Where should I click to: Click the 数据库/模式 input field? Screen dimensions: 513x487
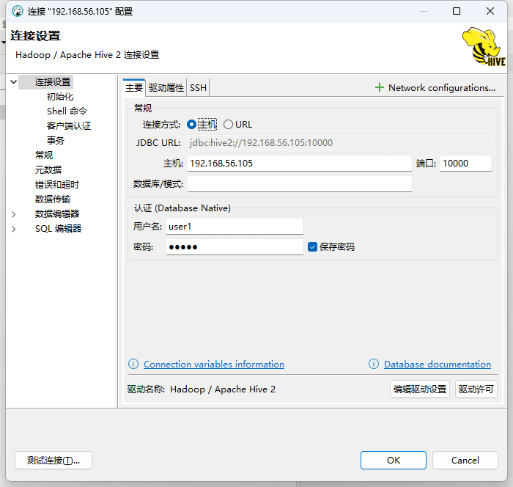[x=299, y=184]
